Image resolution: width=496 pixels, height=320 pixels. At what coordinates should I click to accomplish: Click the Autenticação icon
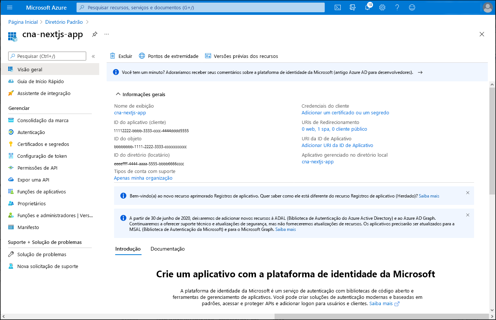click(x=11, y=132)
